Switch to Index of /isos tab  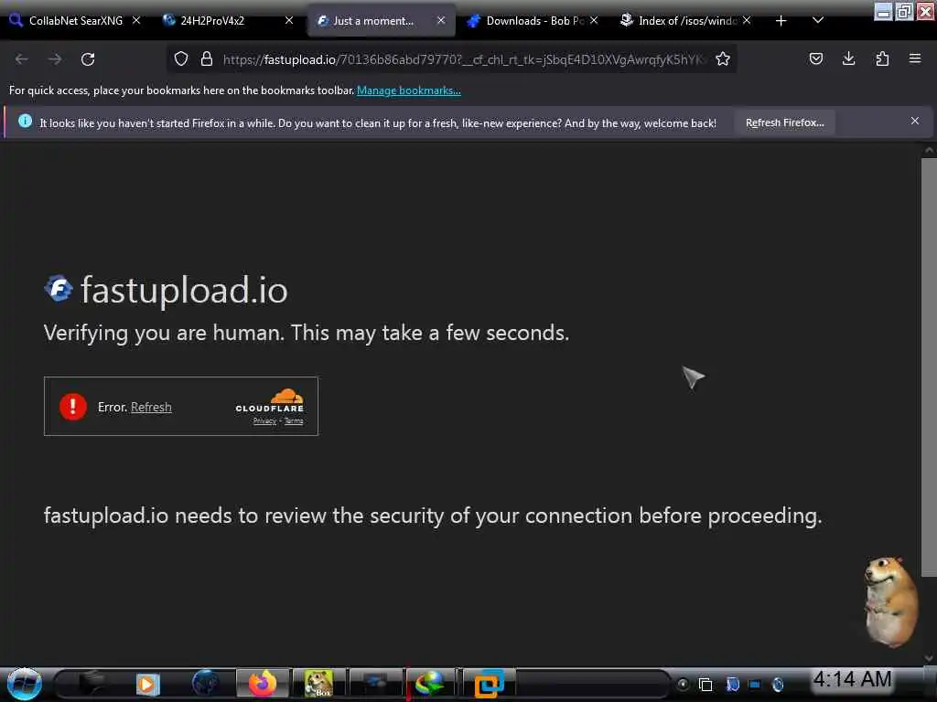[686, 21]
